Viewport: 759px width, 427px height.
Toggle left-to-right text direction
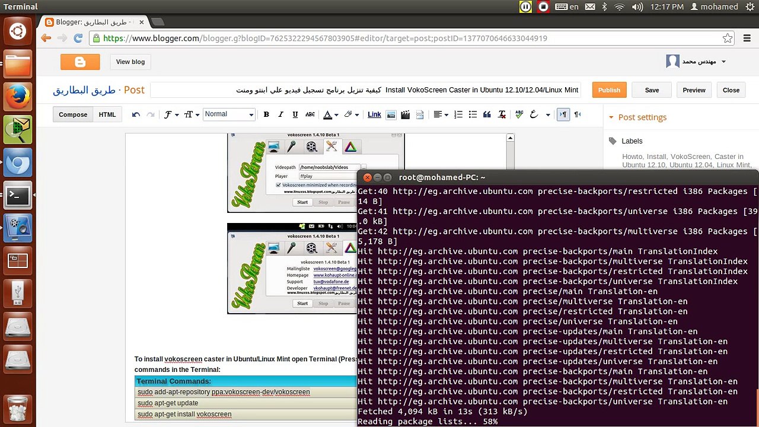click(563, 114)
